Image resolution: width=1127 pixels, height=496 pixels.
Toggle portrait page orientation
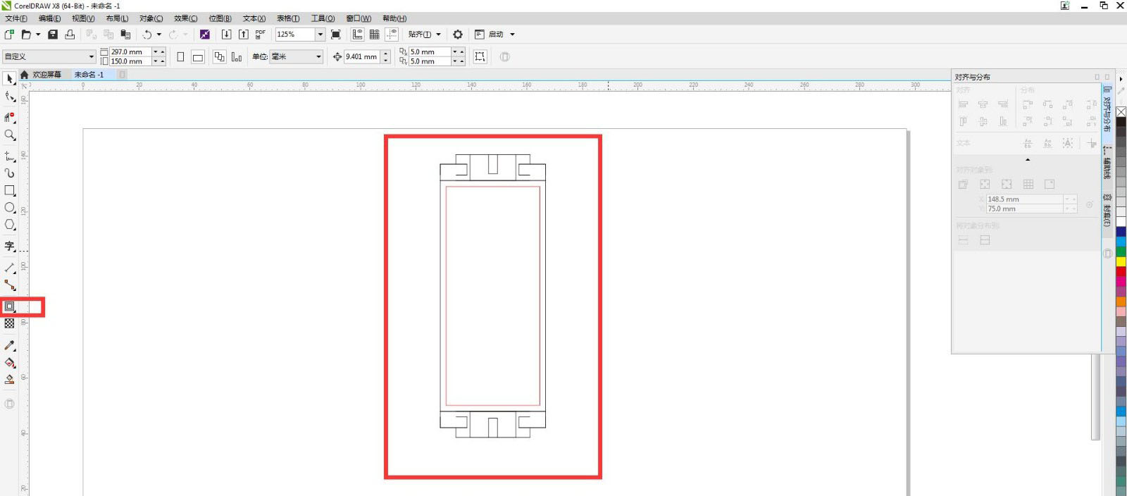tap(180, 57)
